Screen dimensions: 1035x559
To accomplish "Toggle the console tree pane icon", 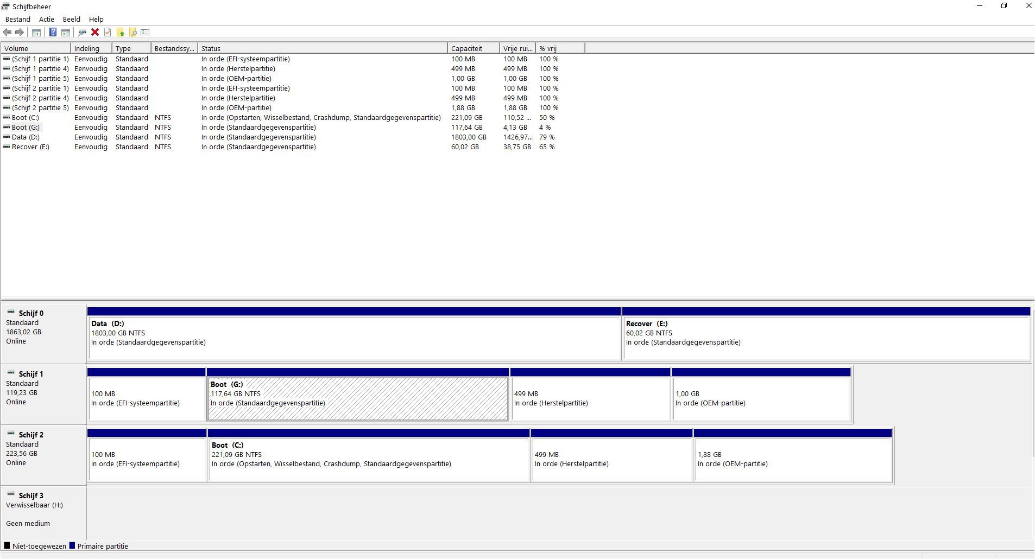I will 36,33.
